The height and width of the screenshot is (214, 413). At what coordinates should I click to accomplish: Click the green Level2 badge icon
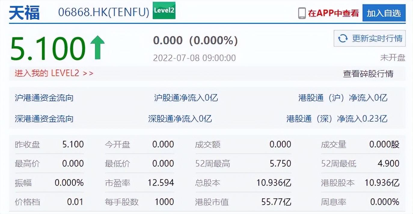(164, 10)
